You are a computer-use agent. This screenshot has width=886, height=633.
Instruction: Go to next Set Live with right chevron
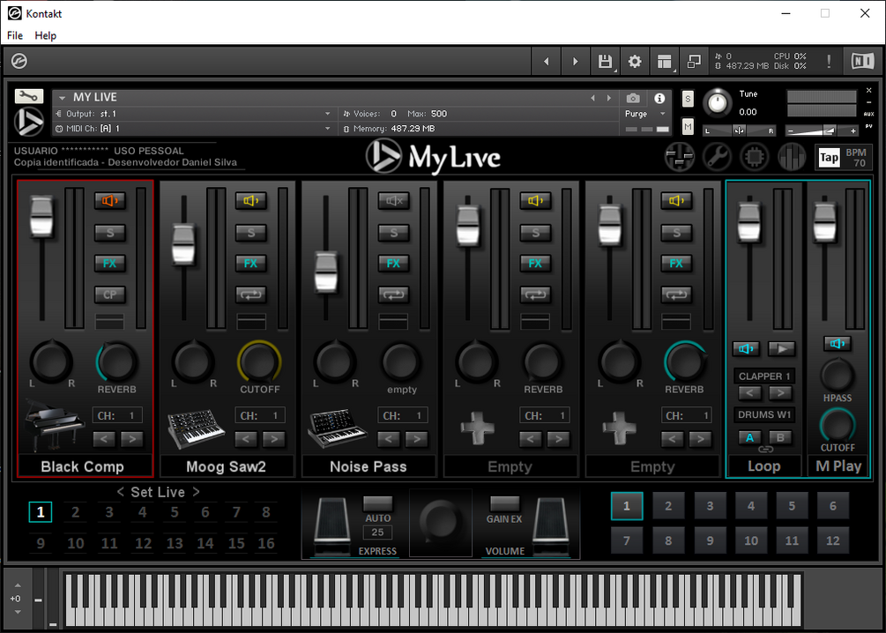coord(196,492)
